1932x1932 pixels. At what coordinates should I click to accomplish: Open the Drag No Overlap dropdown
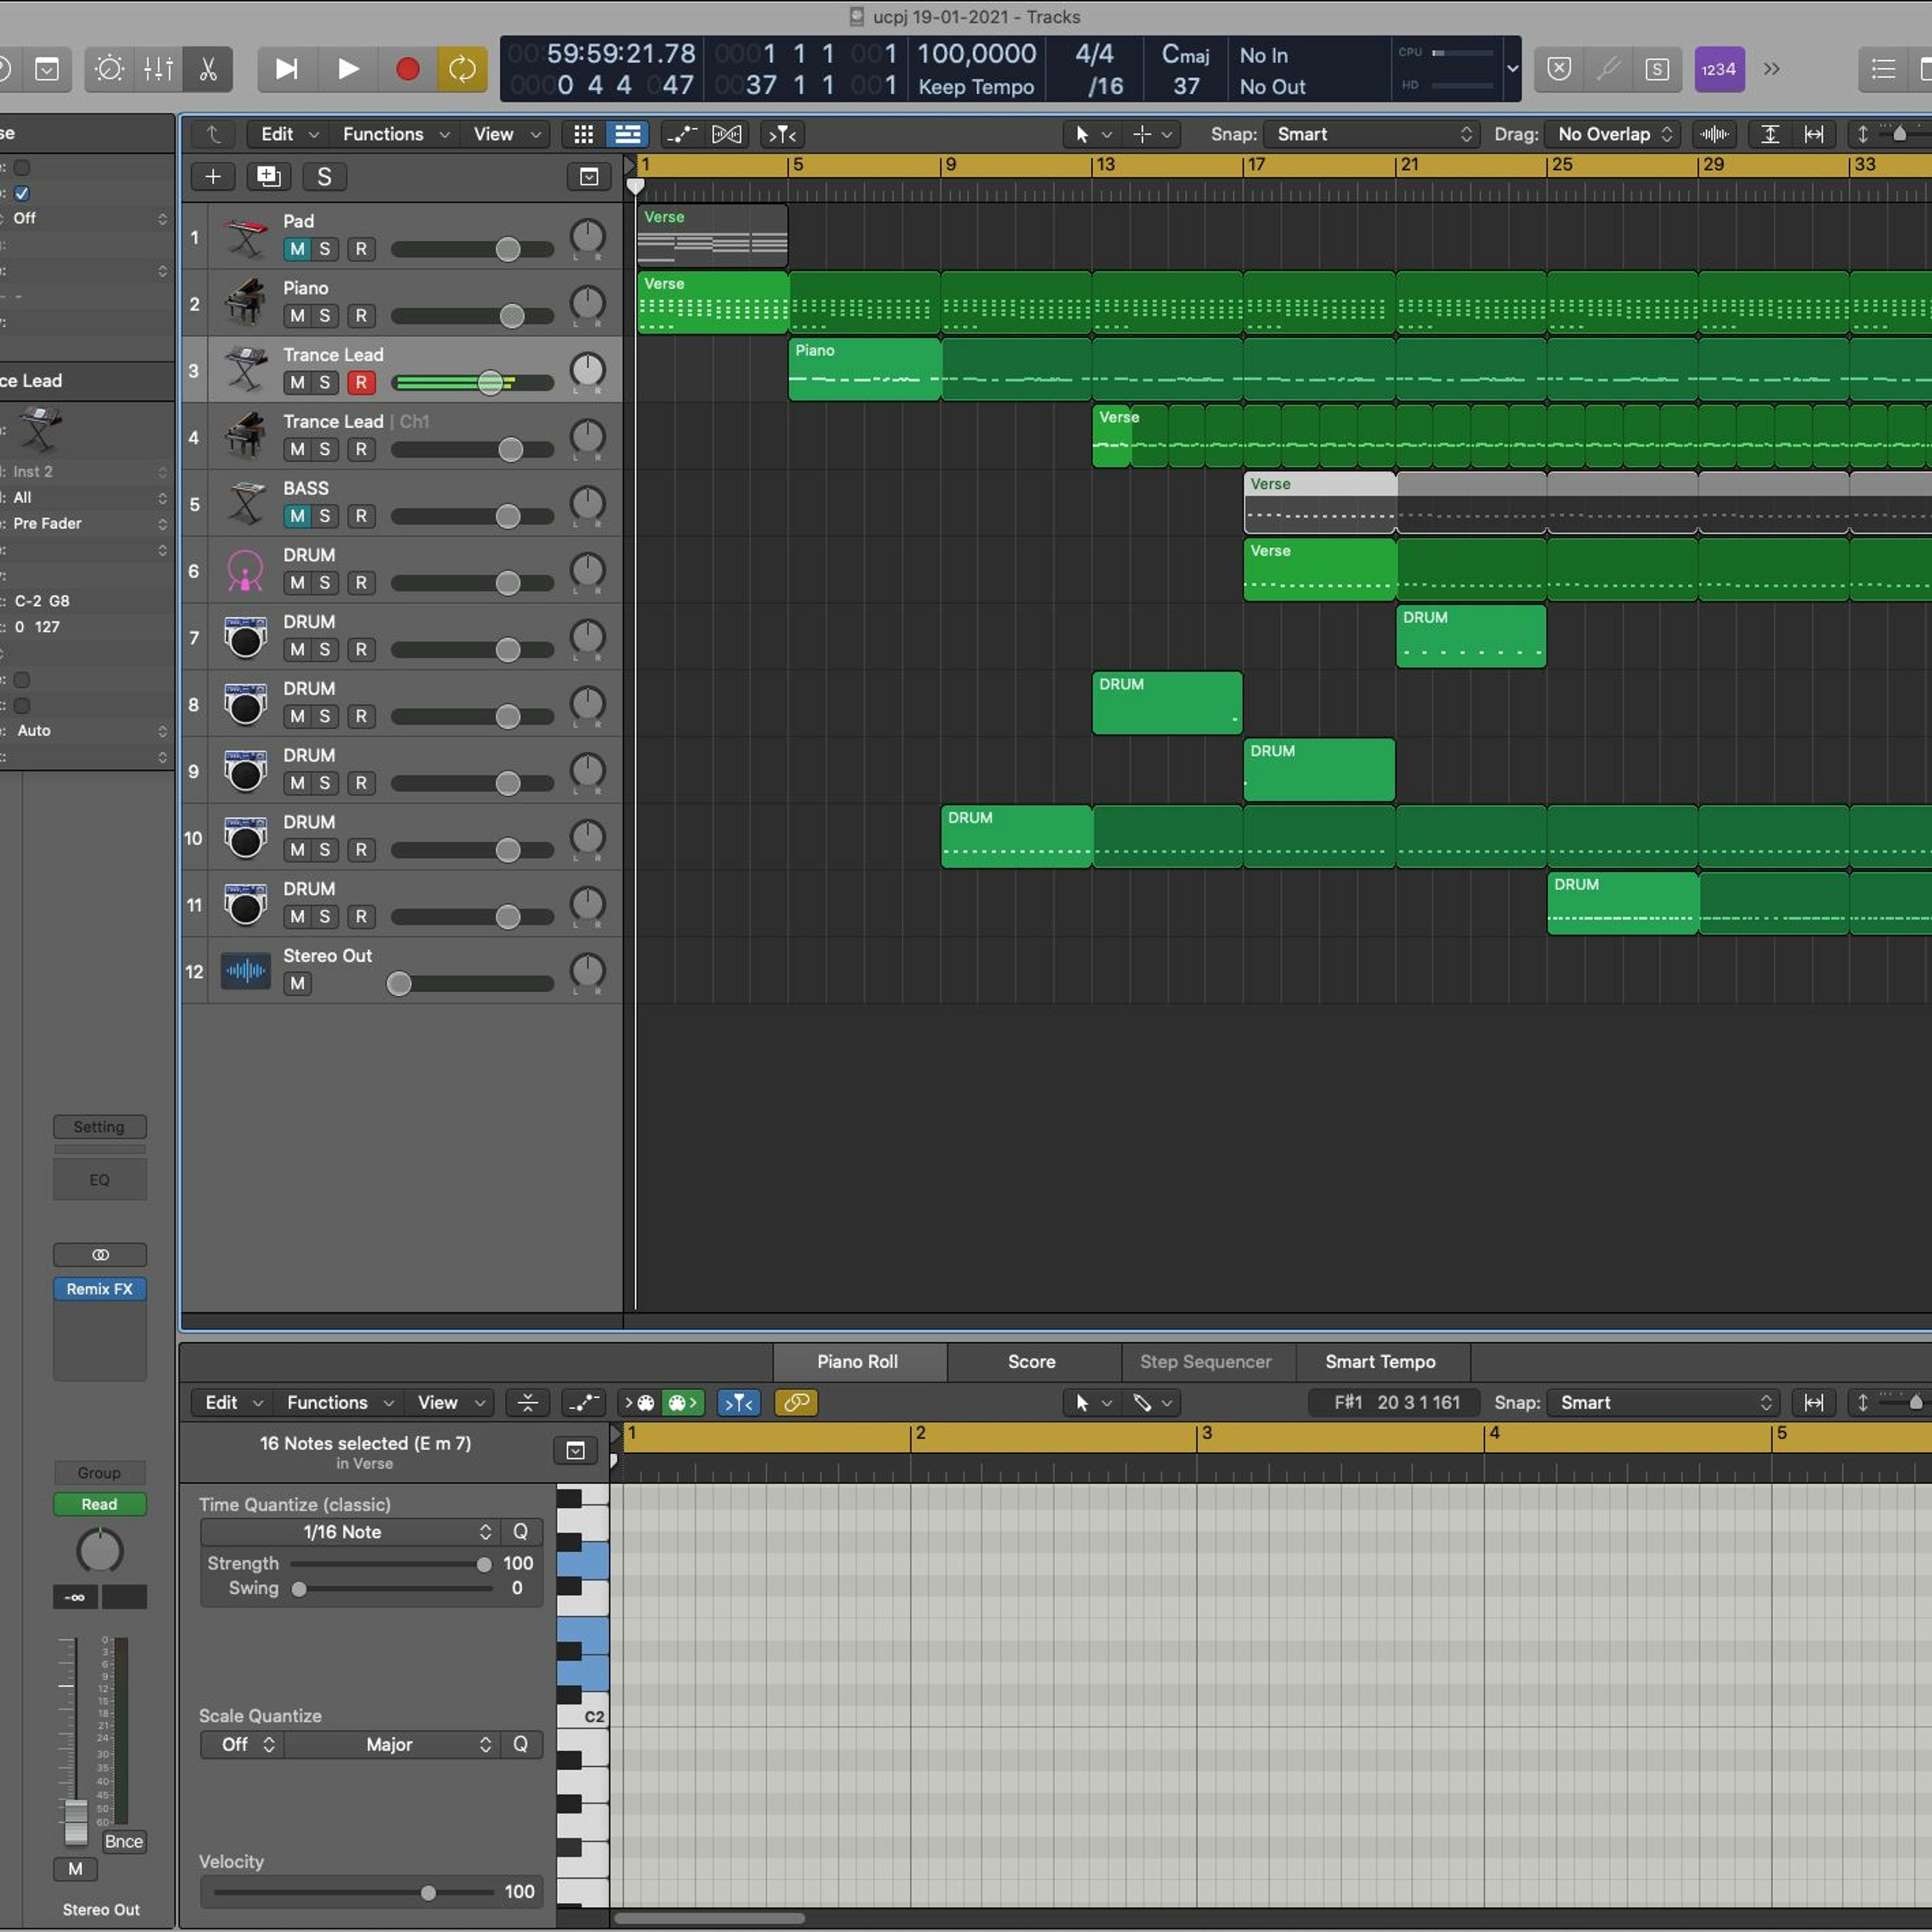[x=1613, y=134]
